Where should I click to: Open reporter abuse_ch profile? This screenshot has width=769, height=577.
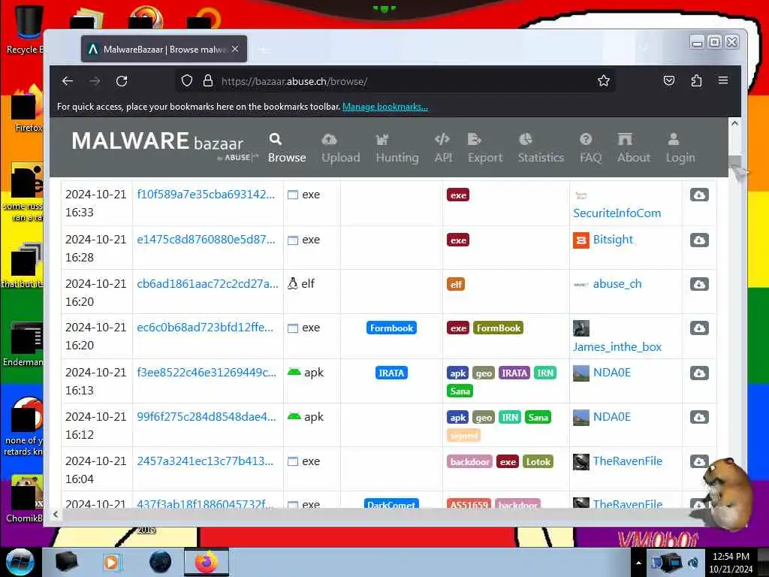[x=617, y=283]
